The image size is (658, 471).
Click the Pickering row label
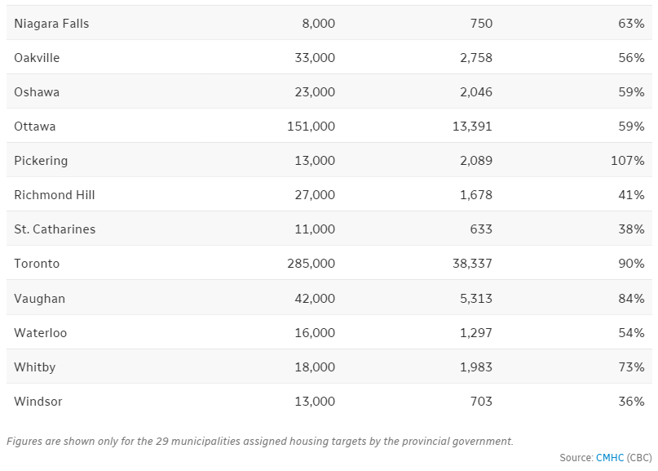(x=41, y=161)
